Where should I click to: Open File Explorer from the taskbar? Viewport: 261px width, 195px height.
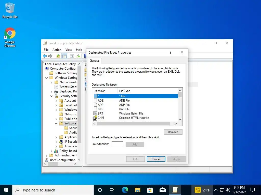137,190
